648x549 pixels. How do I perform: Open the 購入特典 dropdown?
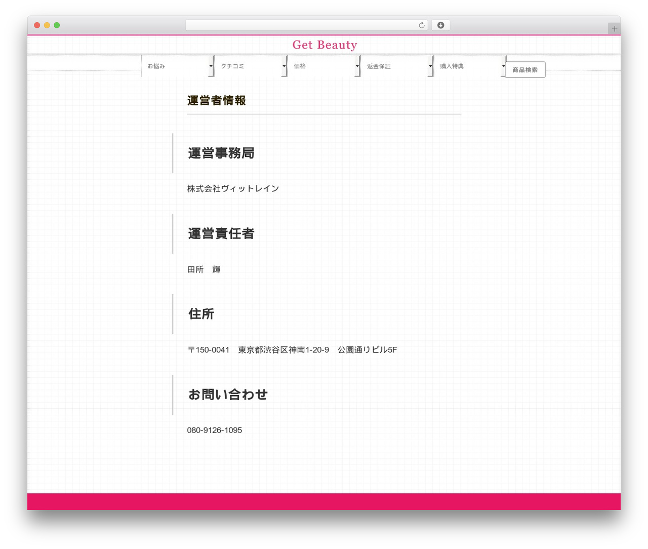[470, 66]
